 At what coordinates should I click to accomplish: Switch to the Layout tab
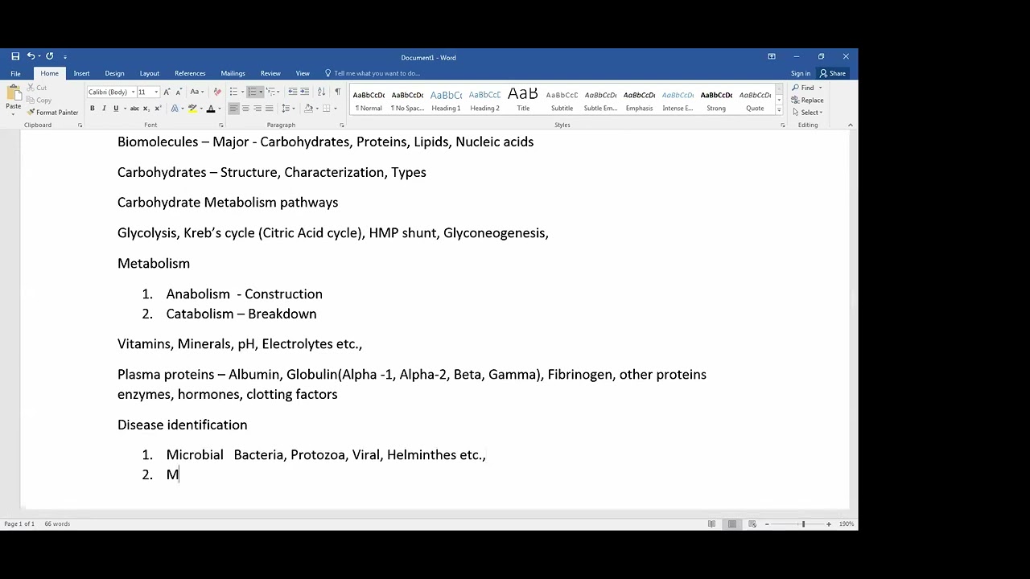(149, 73)
